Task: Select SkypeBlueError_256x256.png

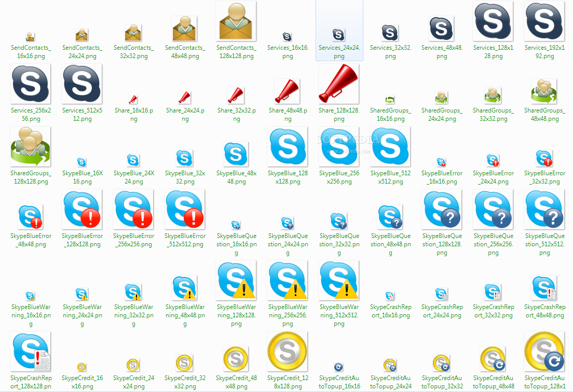Action: pos(133,210)
